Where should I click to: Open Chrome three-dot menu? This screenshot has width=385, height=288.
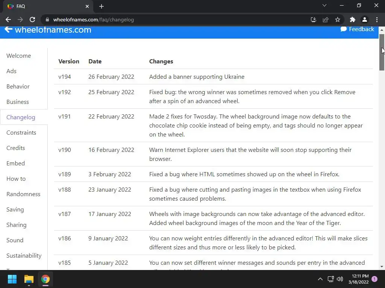[377, 19]
